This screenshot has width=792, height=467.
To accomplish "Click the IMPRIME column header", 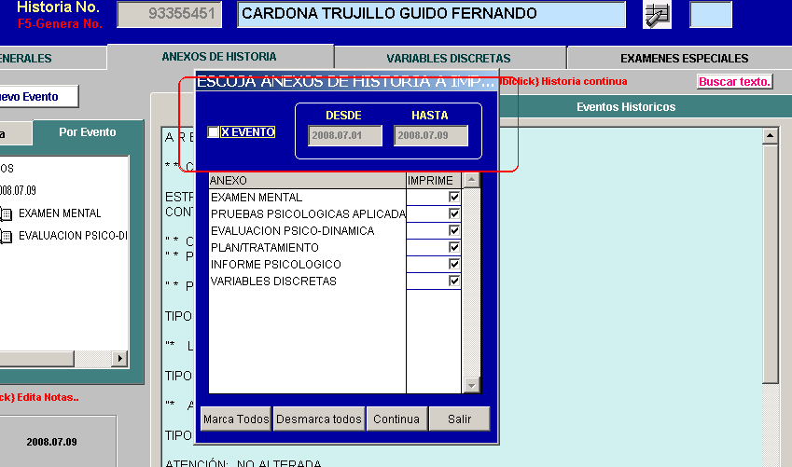I will [434, 181].
